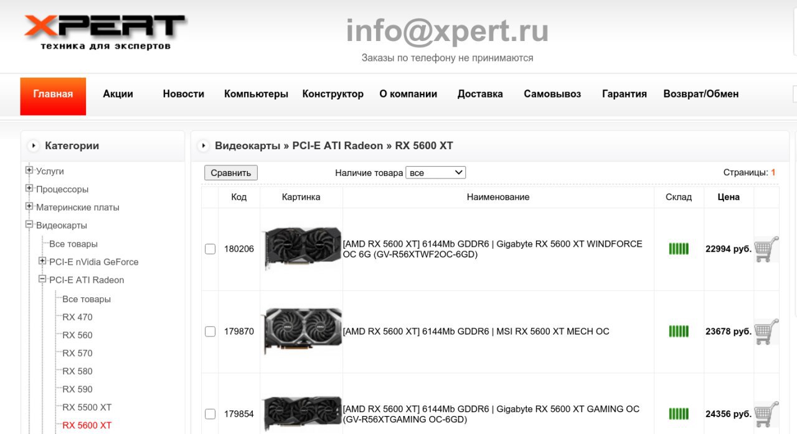Select RX 5500 XT in category tree
797x434 pixels.
pyautogui.click(x=87, y=407)
